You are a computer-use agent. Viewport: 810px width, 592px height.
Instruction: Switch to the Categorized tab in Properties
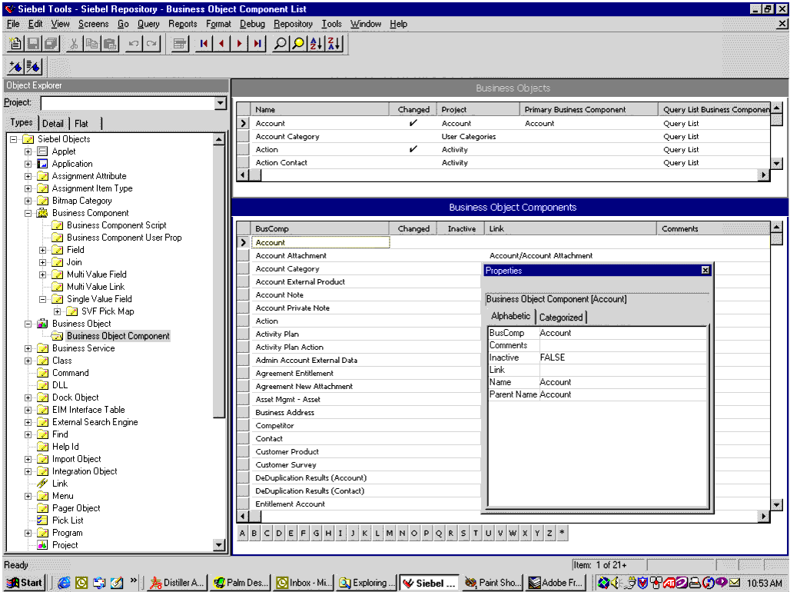pos(560,317)
